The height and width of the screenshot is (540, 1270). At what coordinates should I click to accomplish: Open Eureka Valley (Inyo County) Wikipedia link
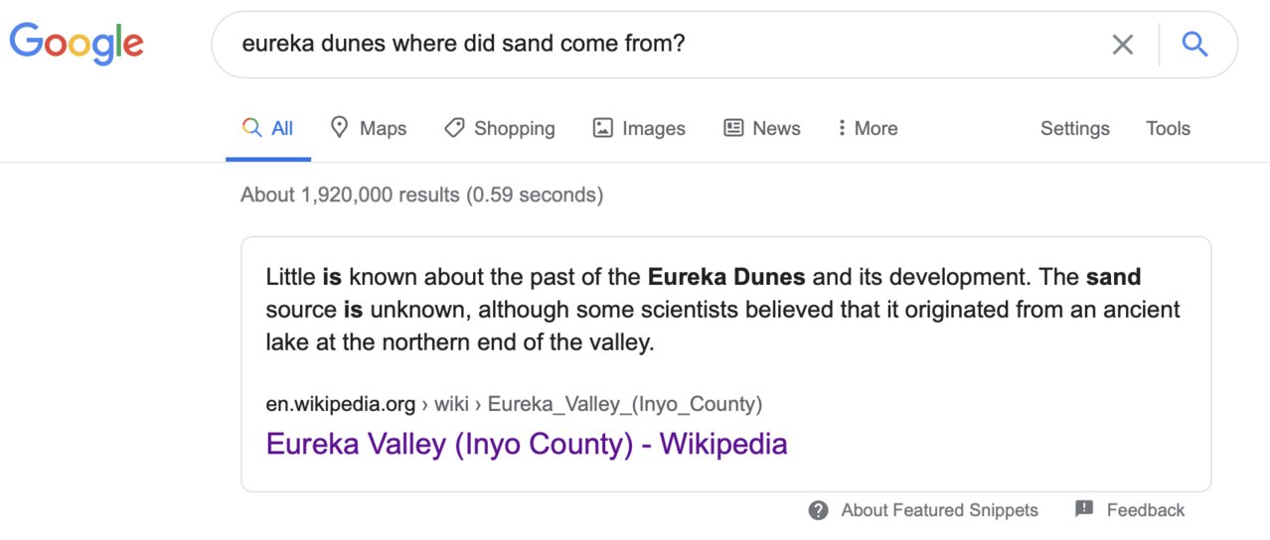coord(527,444)
